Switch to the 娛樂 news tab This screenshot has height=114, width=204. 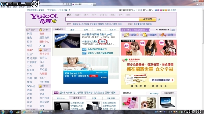point(86,30)
